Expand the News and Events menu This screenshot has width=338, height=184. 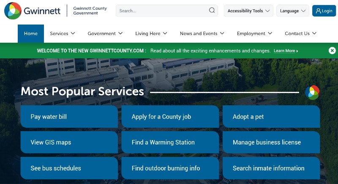click(x=202, y=33)
